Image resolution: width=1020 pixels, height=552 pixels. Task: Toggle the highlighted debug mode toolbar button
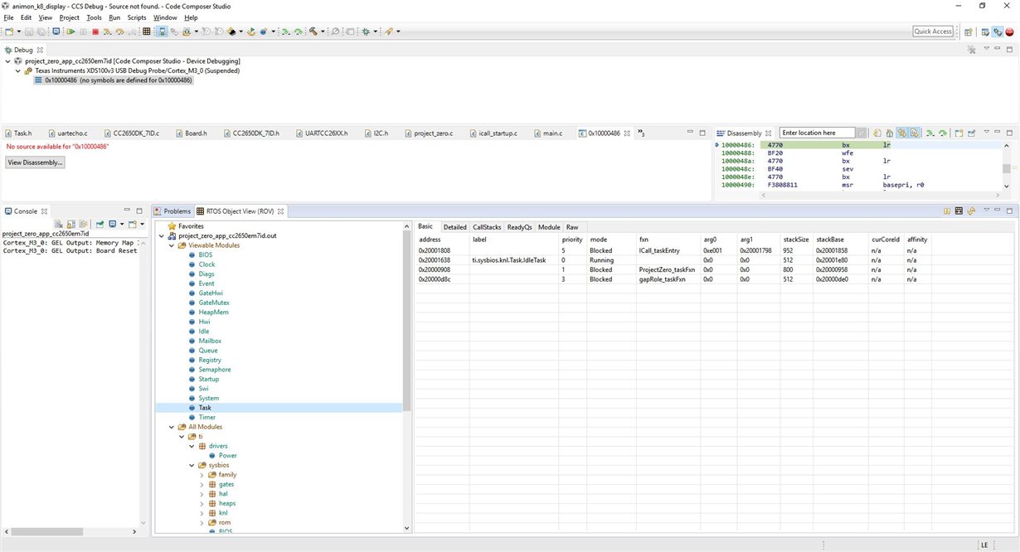tap(163, 31)
